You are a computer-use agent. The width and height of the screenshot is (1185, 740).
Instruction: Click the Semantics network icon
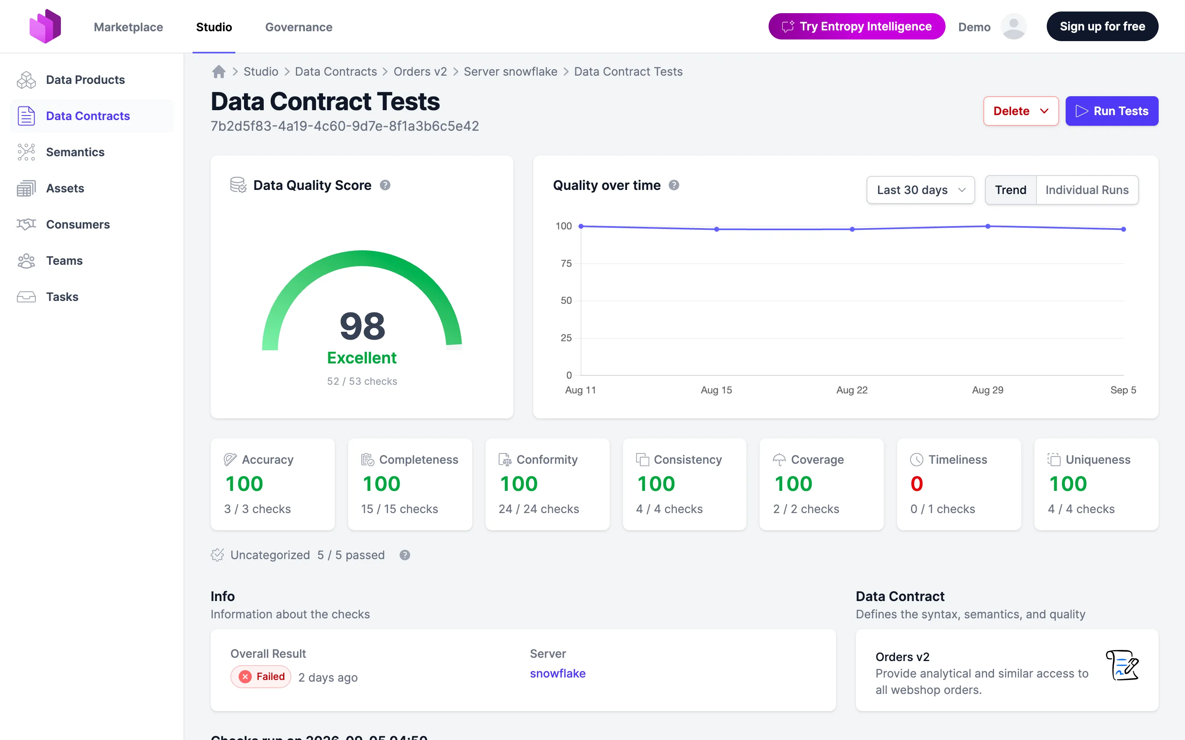26,152
